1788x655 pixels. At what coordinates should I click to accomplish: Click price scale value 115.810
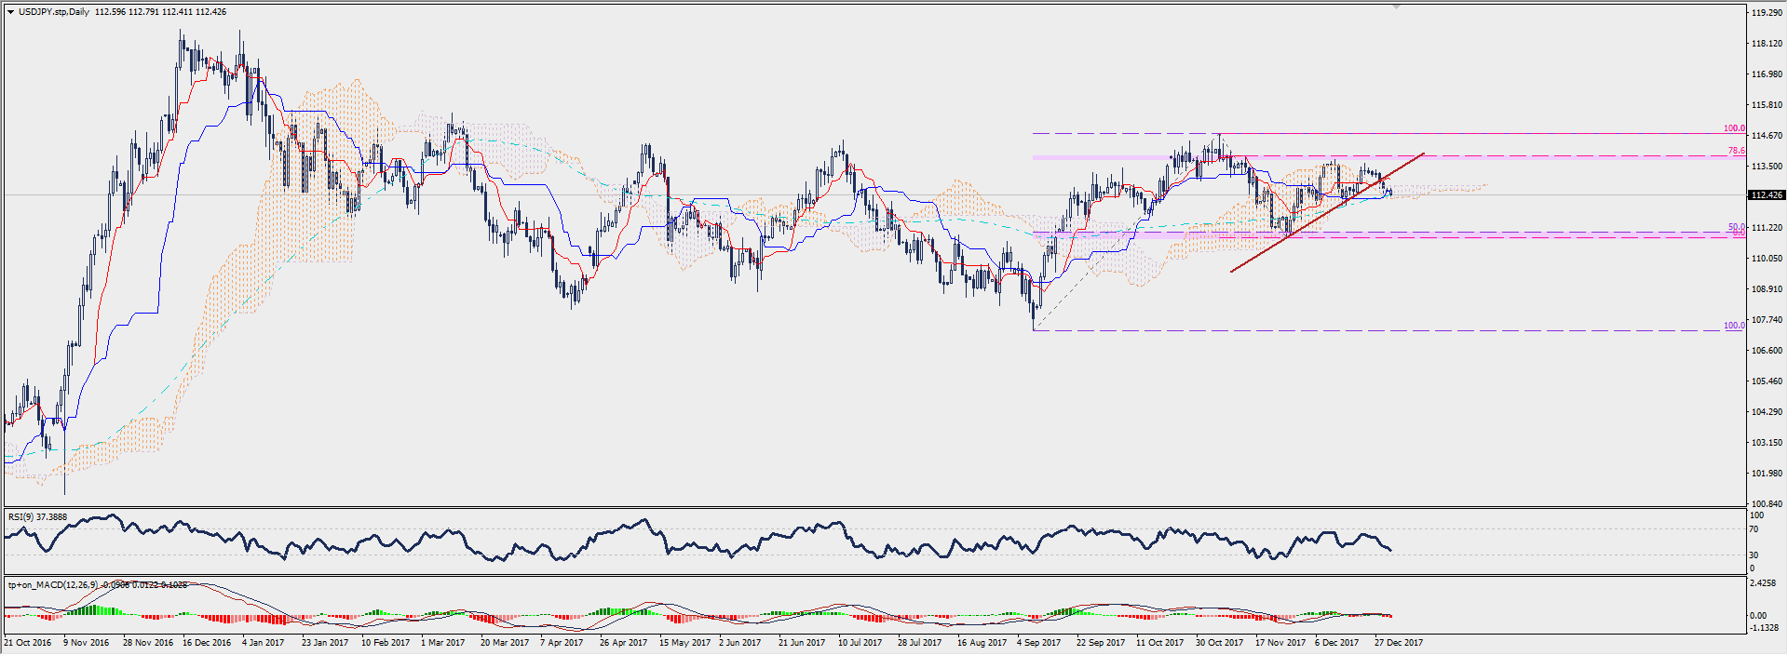tap(1767, 105)
